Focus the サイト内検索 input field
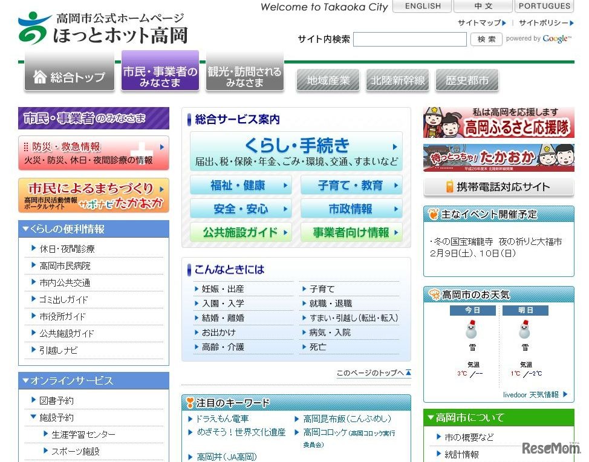This screenshot has height=462, width=589. click(x=410, y=39)
